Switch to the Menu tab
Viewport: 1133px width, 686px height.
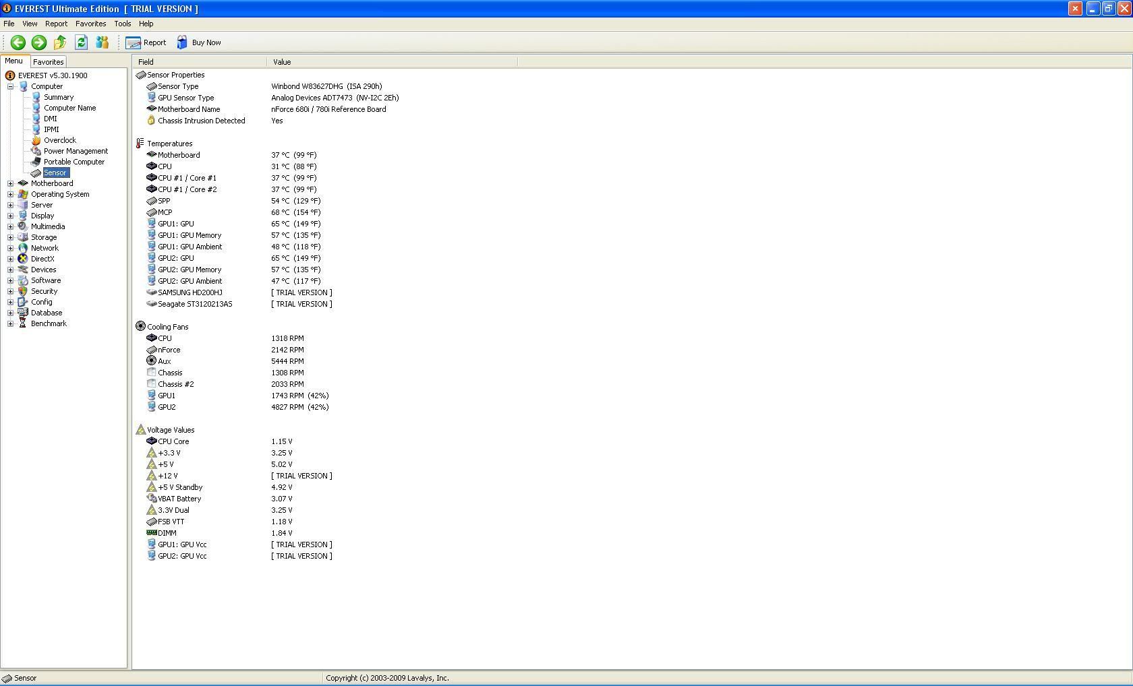tap(13, 61)
